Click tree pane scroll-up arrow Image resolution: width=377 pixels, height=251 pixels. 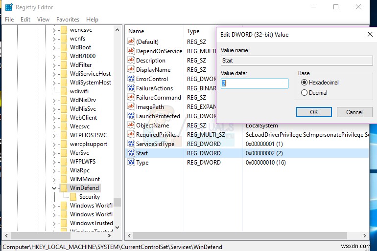click(117, 30)
